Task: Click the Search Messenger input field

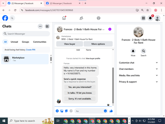Action: point(26,34)
